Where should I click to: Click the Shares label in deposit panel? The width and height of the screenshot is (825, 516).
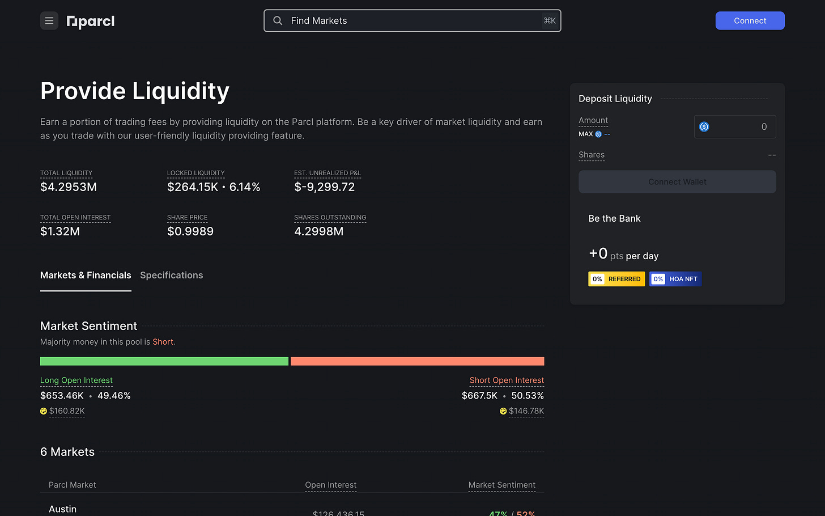pyautogui.click(x=592, y=155)
